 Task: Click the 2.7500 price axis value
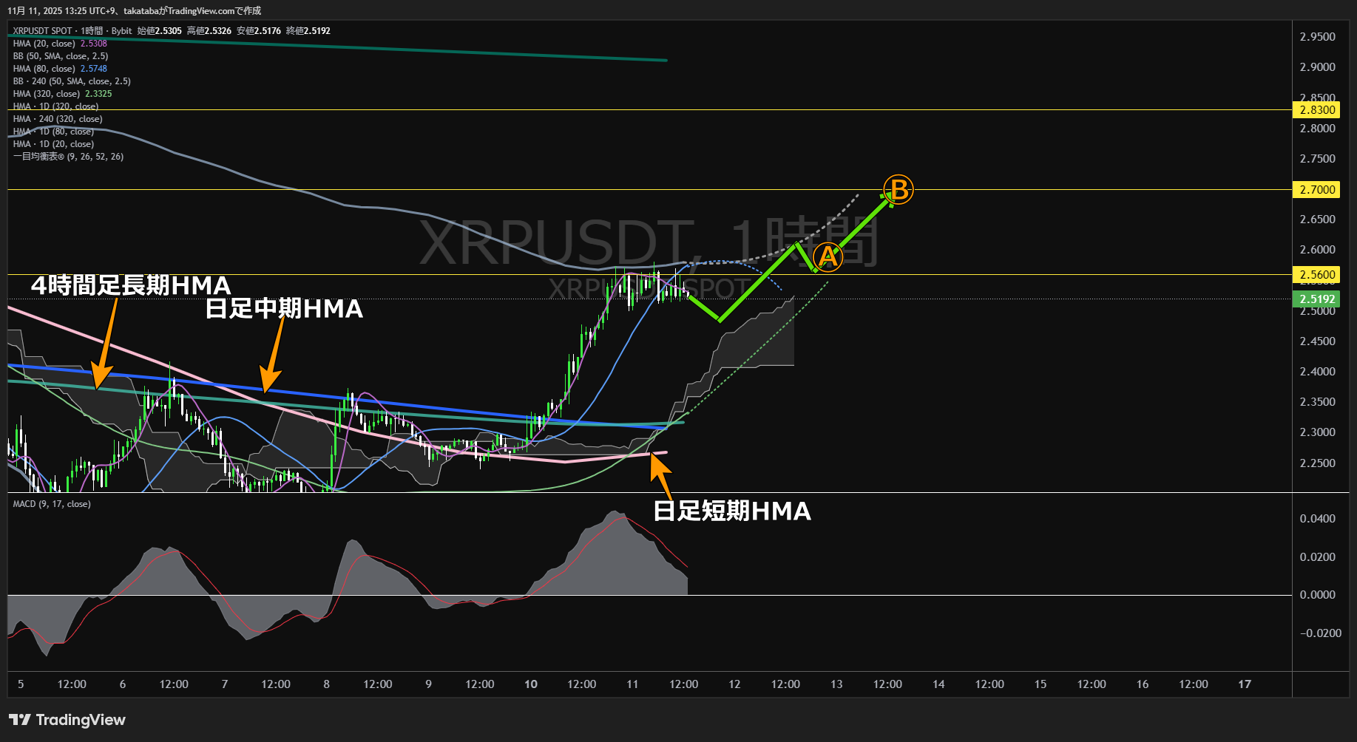[x=1318, y=159]
